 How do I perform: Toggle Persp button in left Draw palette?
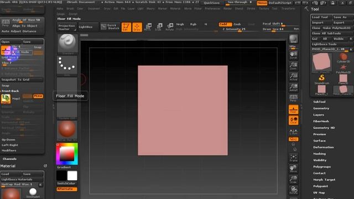6,23
